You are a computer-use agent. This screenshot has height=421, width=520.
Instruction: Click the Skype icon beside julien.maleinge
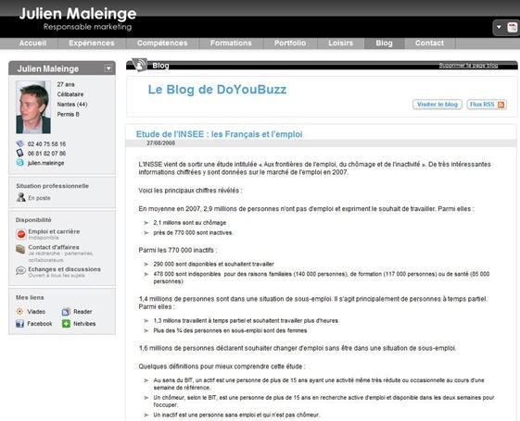click(19, 163)
